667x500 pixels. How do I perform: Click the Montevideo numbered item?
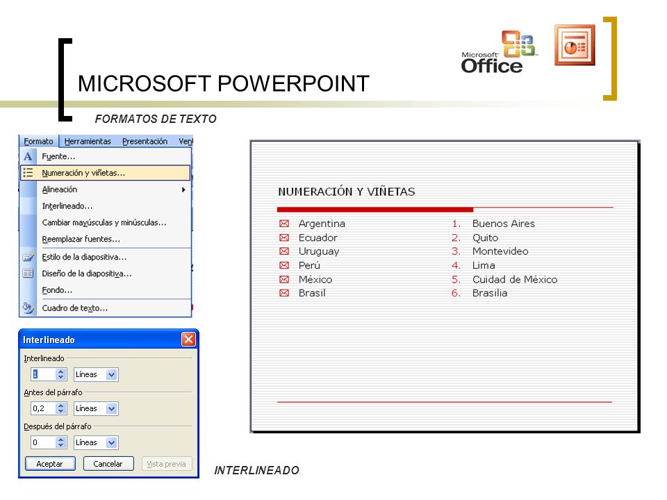coord(500,251)
